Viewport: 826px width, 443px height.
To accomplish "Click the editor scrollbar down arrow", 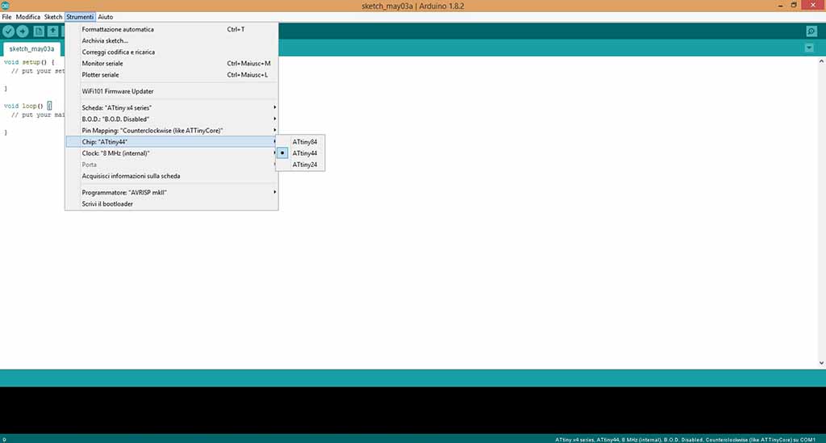I will coord(821,363).
